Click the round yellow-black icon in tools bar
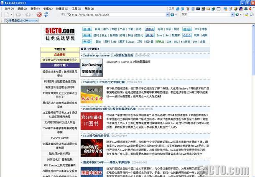255x177 pixels. [x=235, y=9]
